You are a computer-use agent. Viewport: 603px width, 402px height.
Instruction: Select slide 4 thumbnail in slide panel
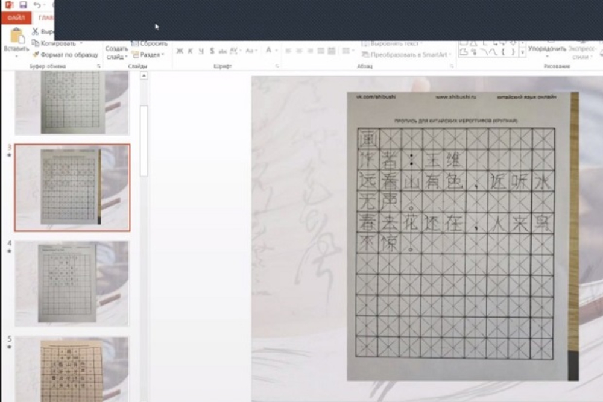(72, 283)
